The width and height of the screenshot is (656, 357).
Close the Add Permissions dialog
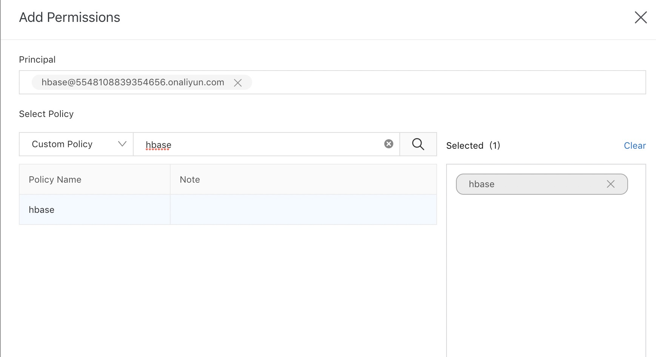641,17
